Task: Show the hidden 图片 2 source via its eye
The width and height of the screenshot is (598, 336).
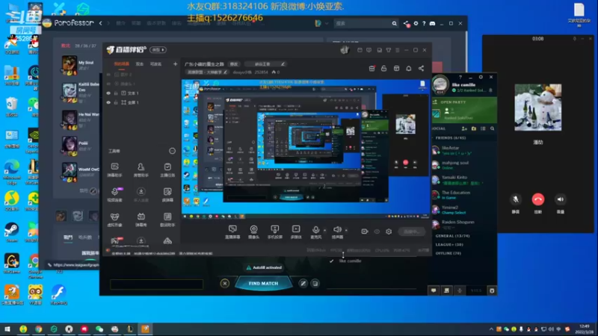Action: (108, 75)
